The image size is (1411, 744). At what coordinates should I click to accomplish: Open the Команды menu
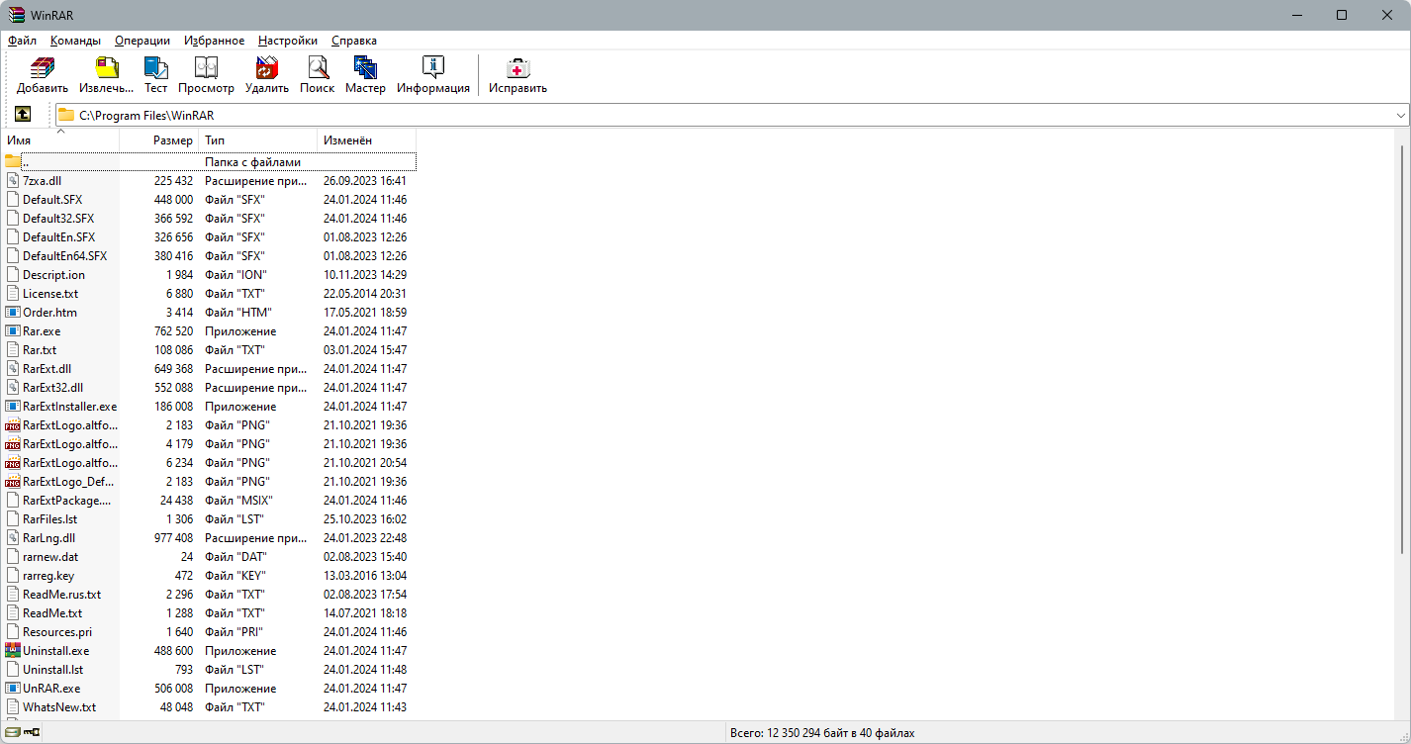pos(76,41)
